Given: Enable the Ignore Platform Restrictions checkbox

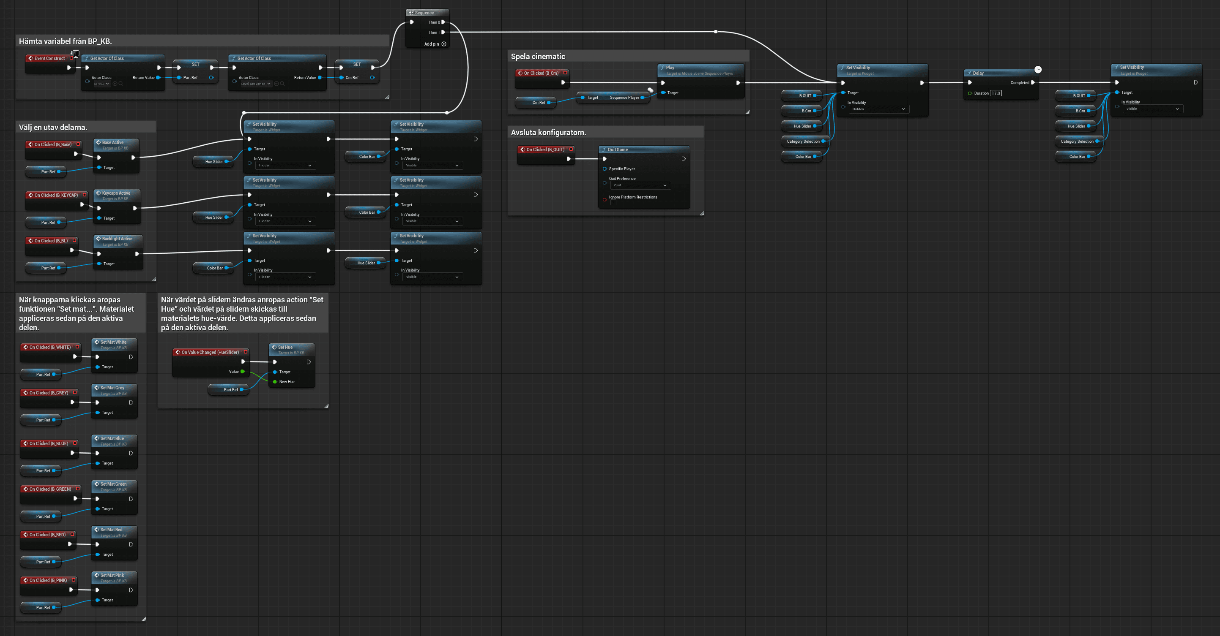Looking at the screenshot, I should point(613,203).
